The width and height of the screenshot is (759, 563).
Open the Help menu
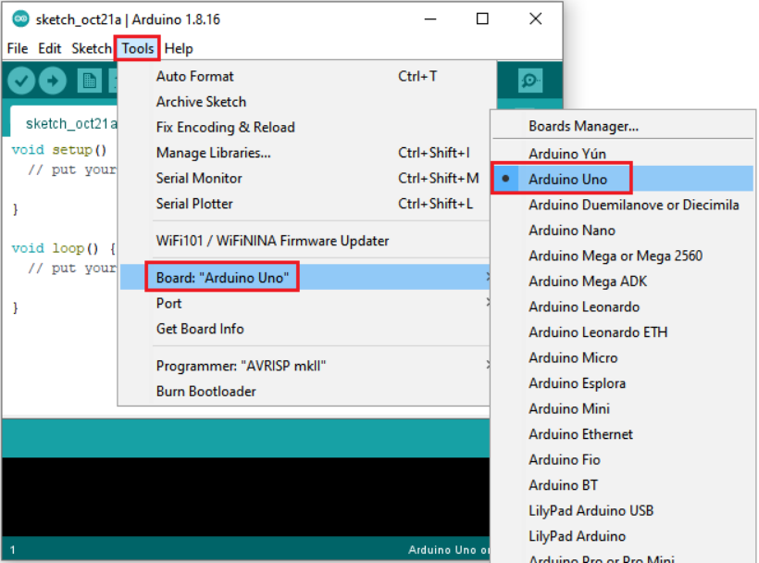(179, 48)
